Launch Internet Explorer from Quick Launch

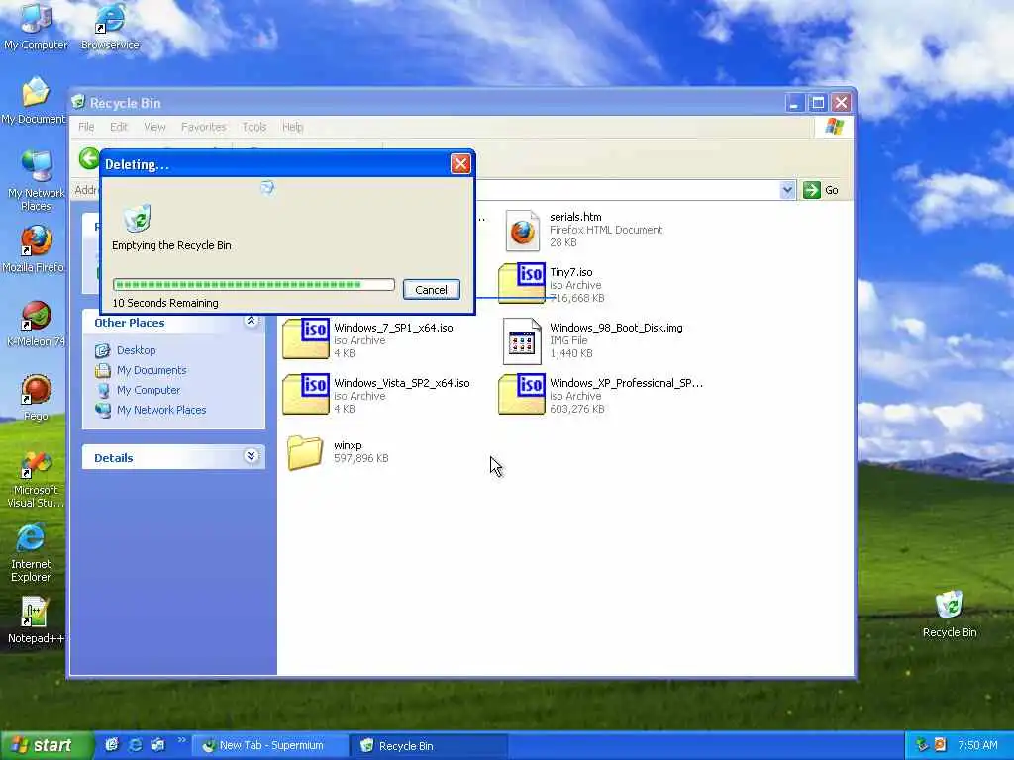pos(135,745)
